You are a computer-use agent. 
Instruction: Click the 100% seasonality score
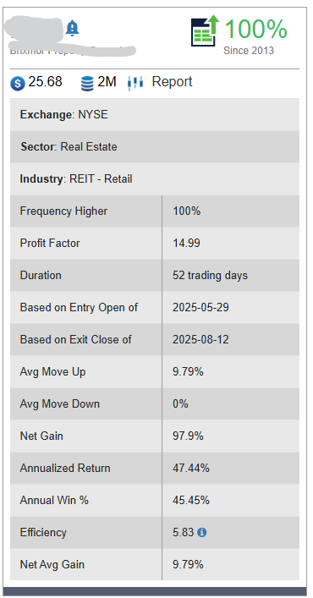point(255,29)
